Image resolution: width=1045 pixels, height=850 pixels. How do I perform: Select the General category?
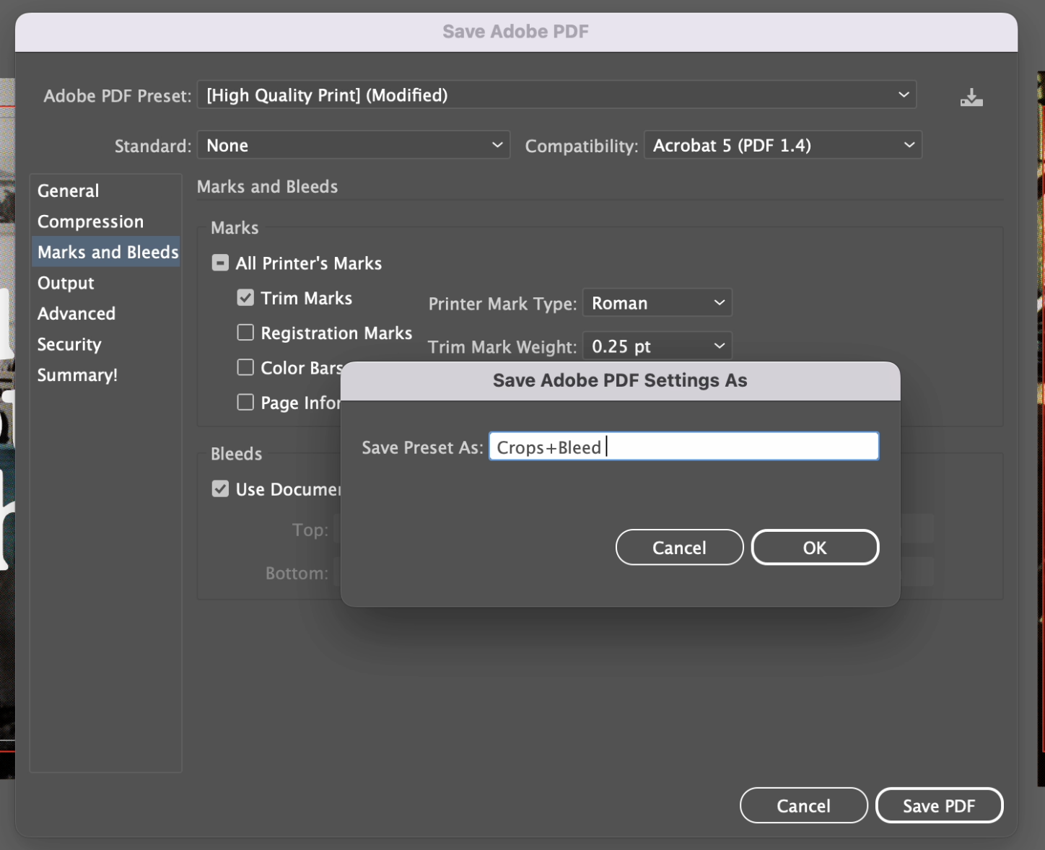point(106,191)
